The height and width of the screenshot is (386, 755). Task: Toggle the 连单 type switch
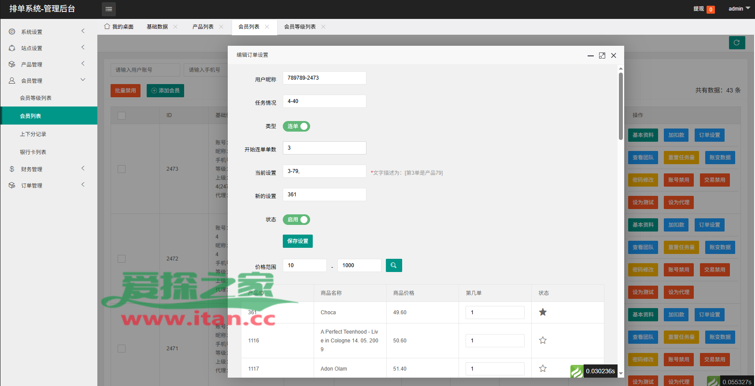[x=296, y=126]
